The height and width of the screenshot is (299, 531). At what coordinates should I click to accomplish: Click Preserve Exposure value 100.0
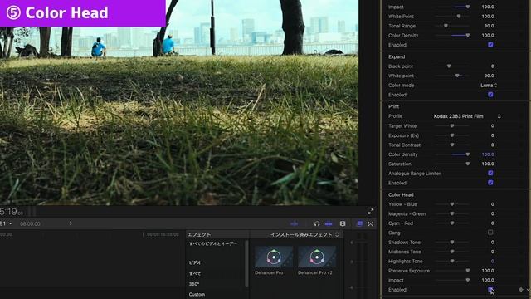point(488,271)
